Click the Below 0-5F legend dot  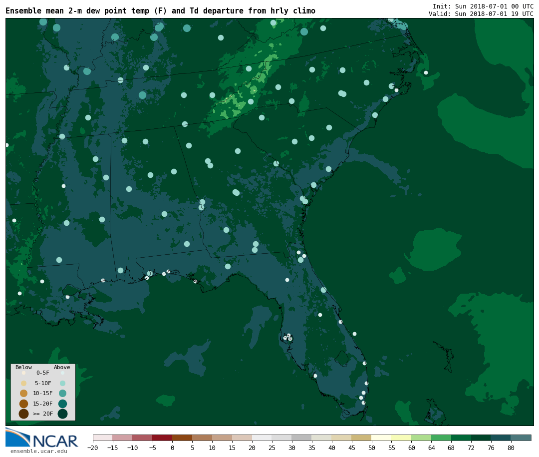pyautogui.click(x=24, y=373)
